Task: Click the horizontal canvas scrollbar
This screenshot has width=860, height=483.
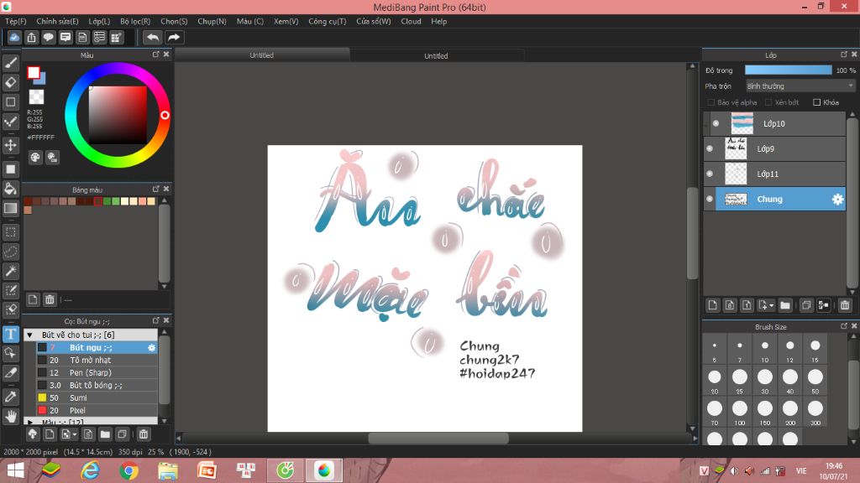Action: pos(438,438)
